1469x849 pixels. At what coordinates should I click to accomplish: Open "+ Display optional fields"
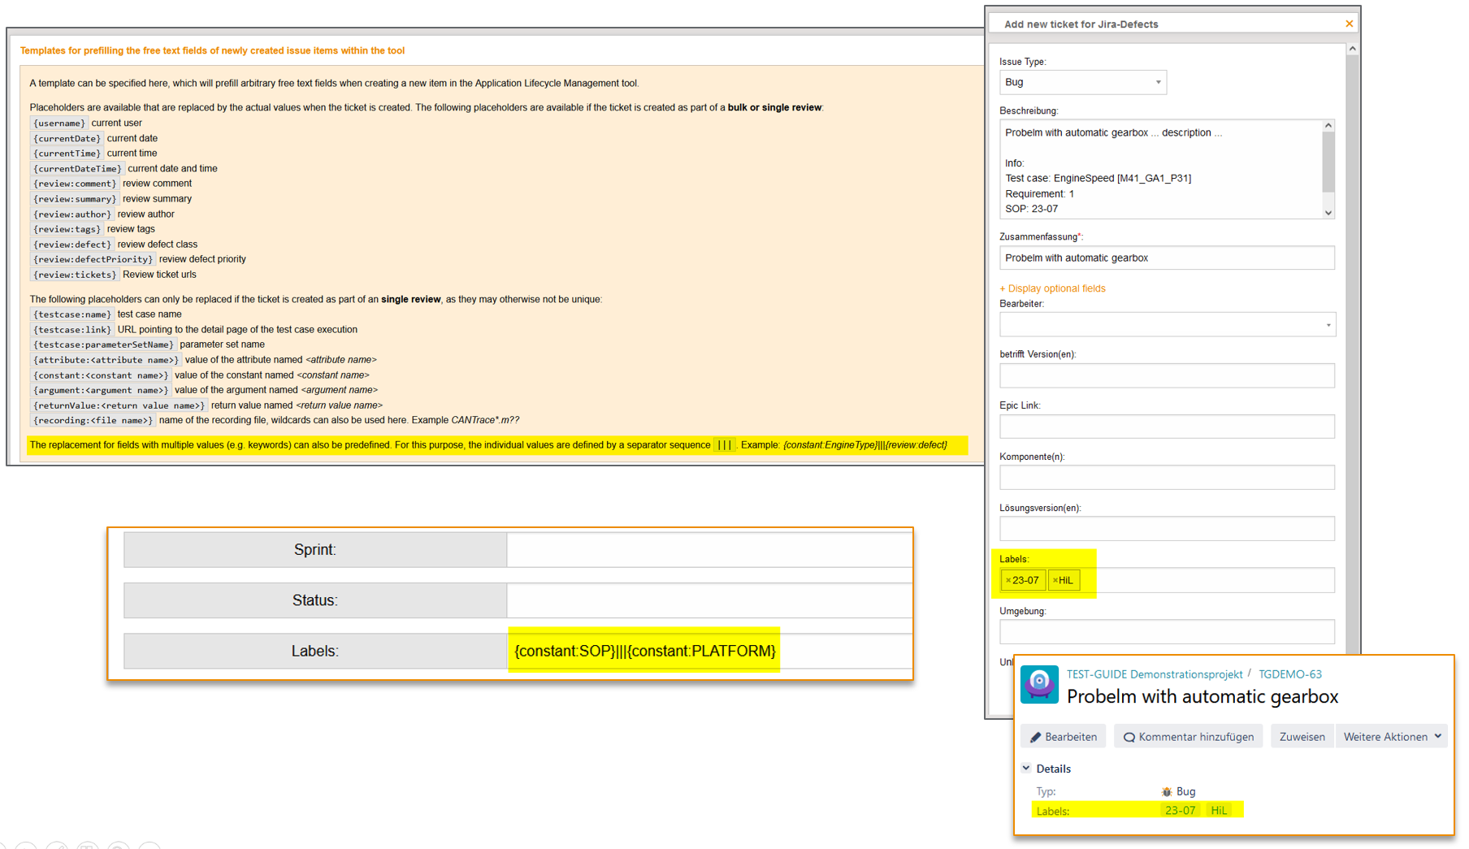coord(1052,288)
